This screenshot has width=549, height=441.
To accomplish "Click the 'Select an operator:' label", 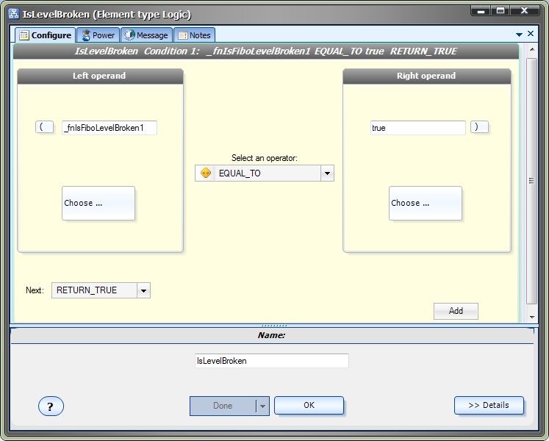I will [265, 158].
